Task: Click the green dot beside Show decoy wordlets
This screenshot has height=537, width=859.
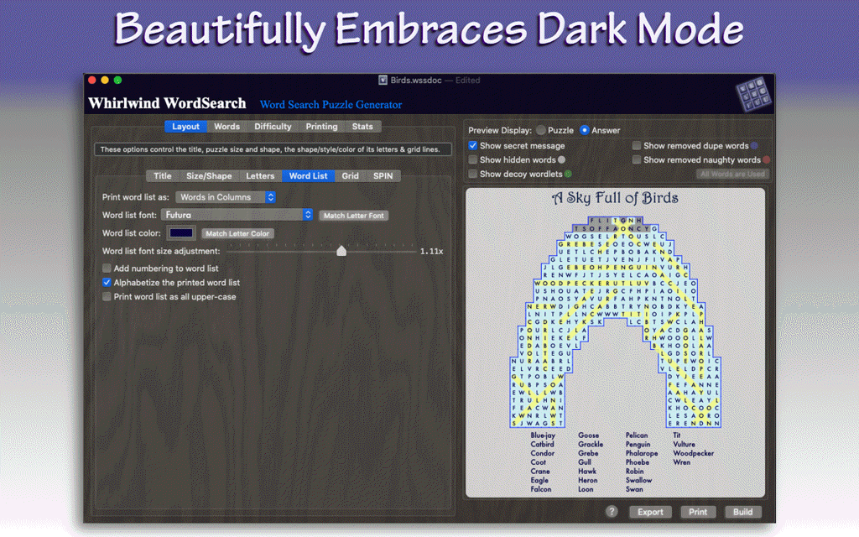Action: (x=568, y=175)
